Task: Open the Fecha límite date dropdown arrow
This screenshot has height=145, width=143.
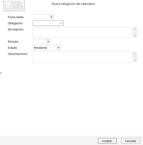Action: tap(51, 17)
